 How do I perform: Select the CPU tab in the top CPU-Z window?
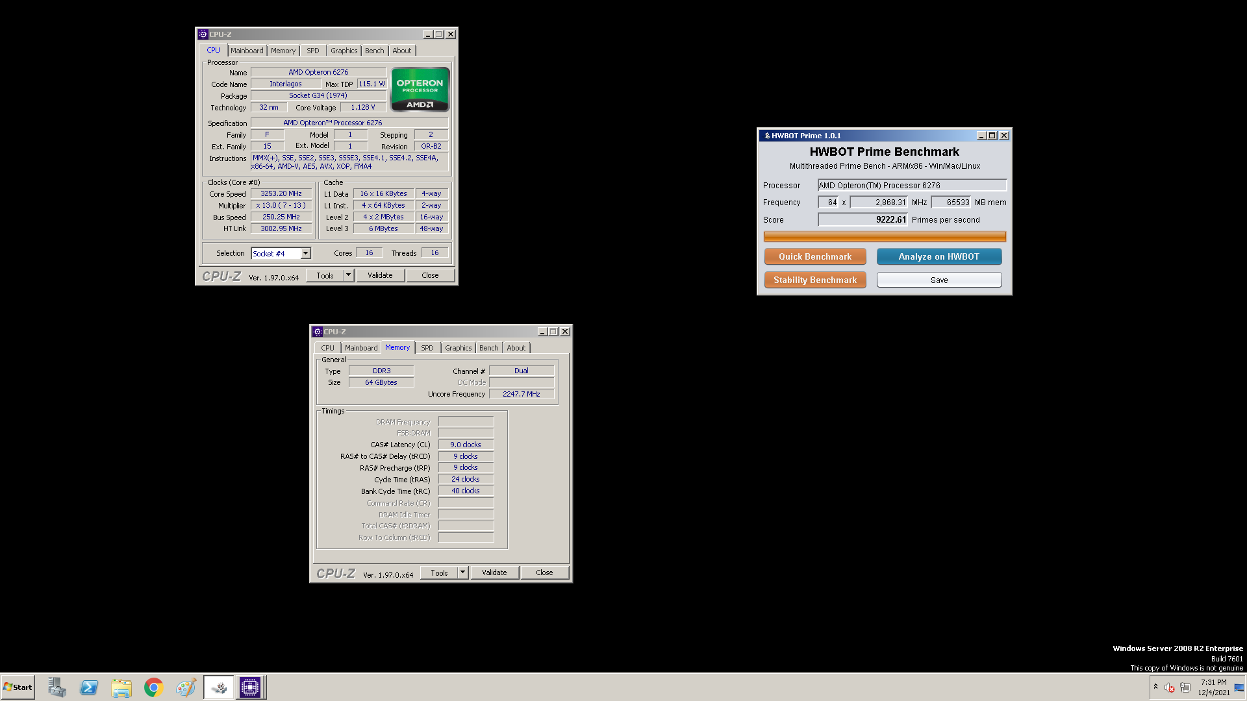coord(213,50)
